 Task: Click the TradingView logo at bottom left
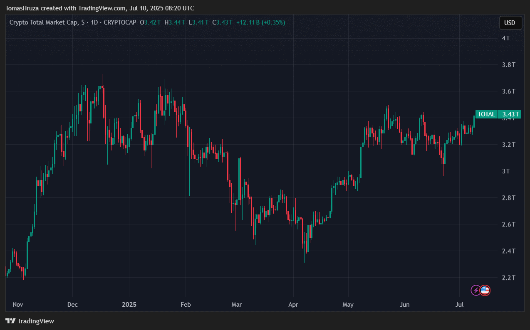tap(30, 321)
